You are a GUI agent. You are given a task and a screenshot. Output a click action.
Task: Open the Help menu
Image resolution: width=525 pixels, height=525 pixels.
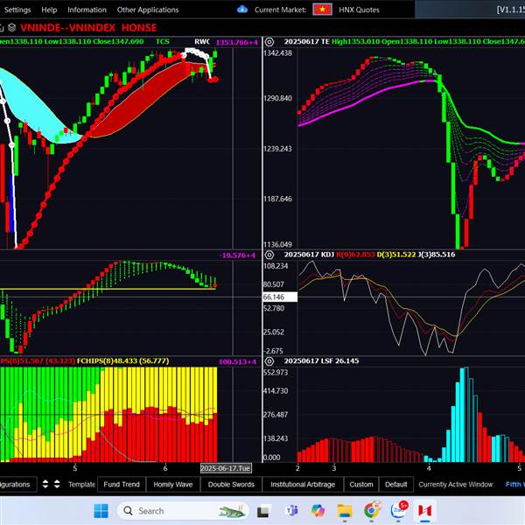(49, 10)
